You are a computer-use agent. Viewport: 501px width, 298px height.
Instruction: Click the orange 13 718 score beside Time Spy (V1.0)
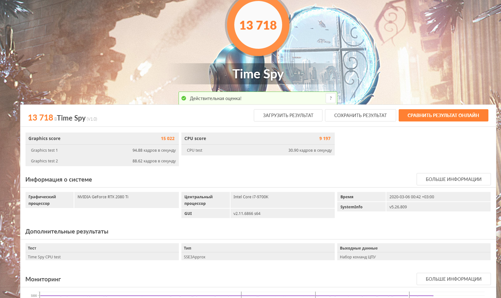tap(41, 118)
